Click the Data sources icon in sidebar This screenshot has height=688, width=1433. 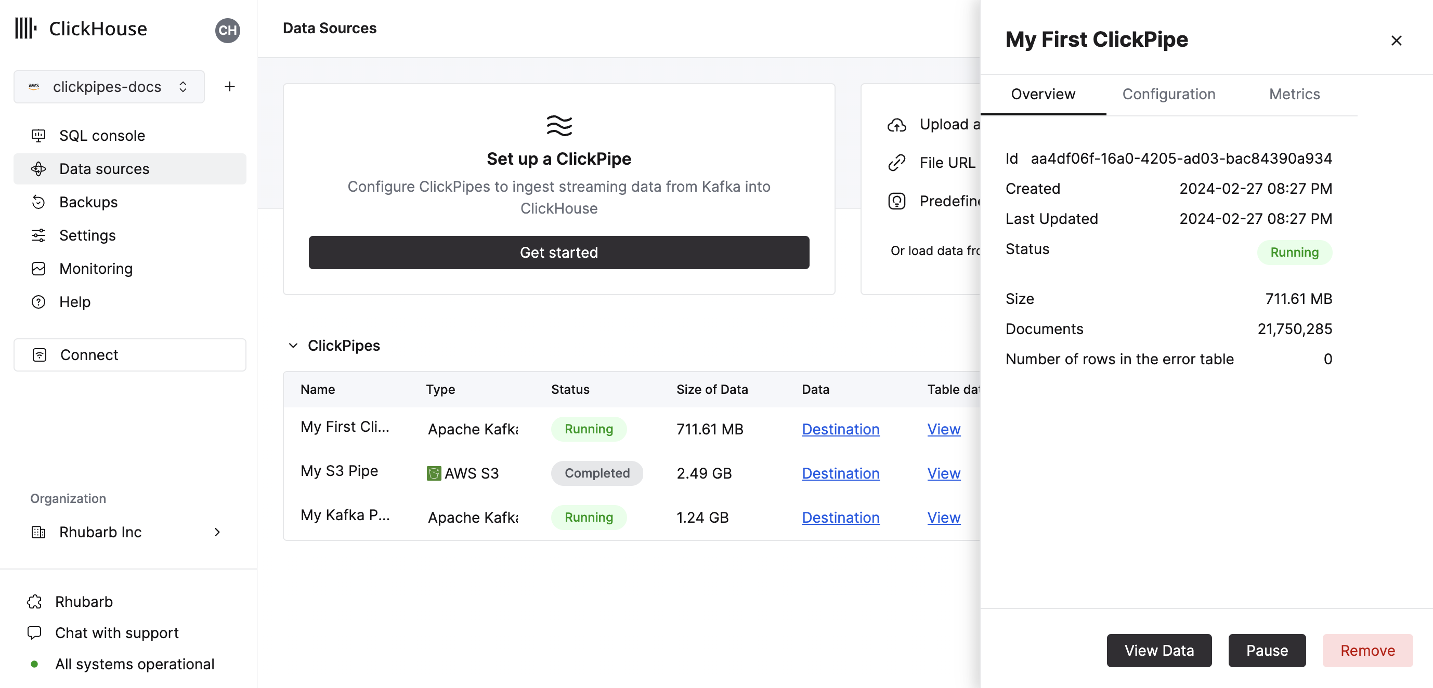point(38,168)
